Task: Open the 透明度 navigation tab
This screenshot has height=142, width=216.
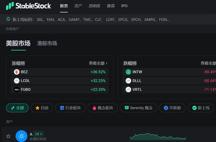Action: pos(95,6)
